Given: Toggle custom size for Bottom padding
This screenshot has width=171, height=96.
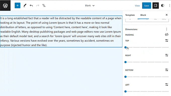Looking at the screenshot, I should click(166, 70).
